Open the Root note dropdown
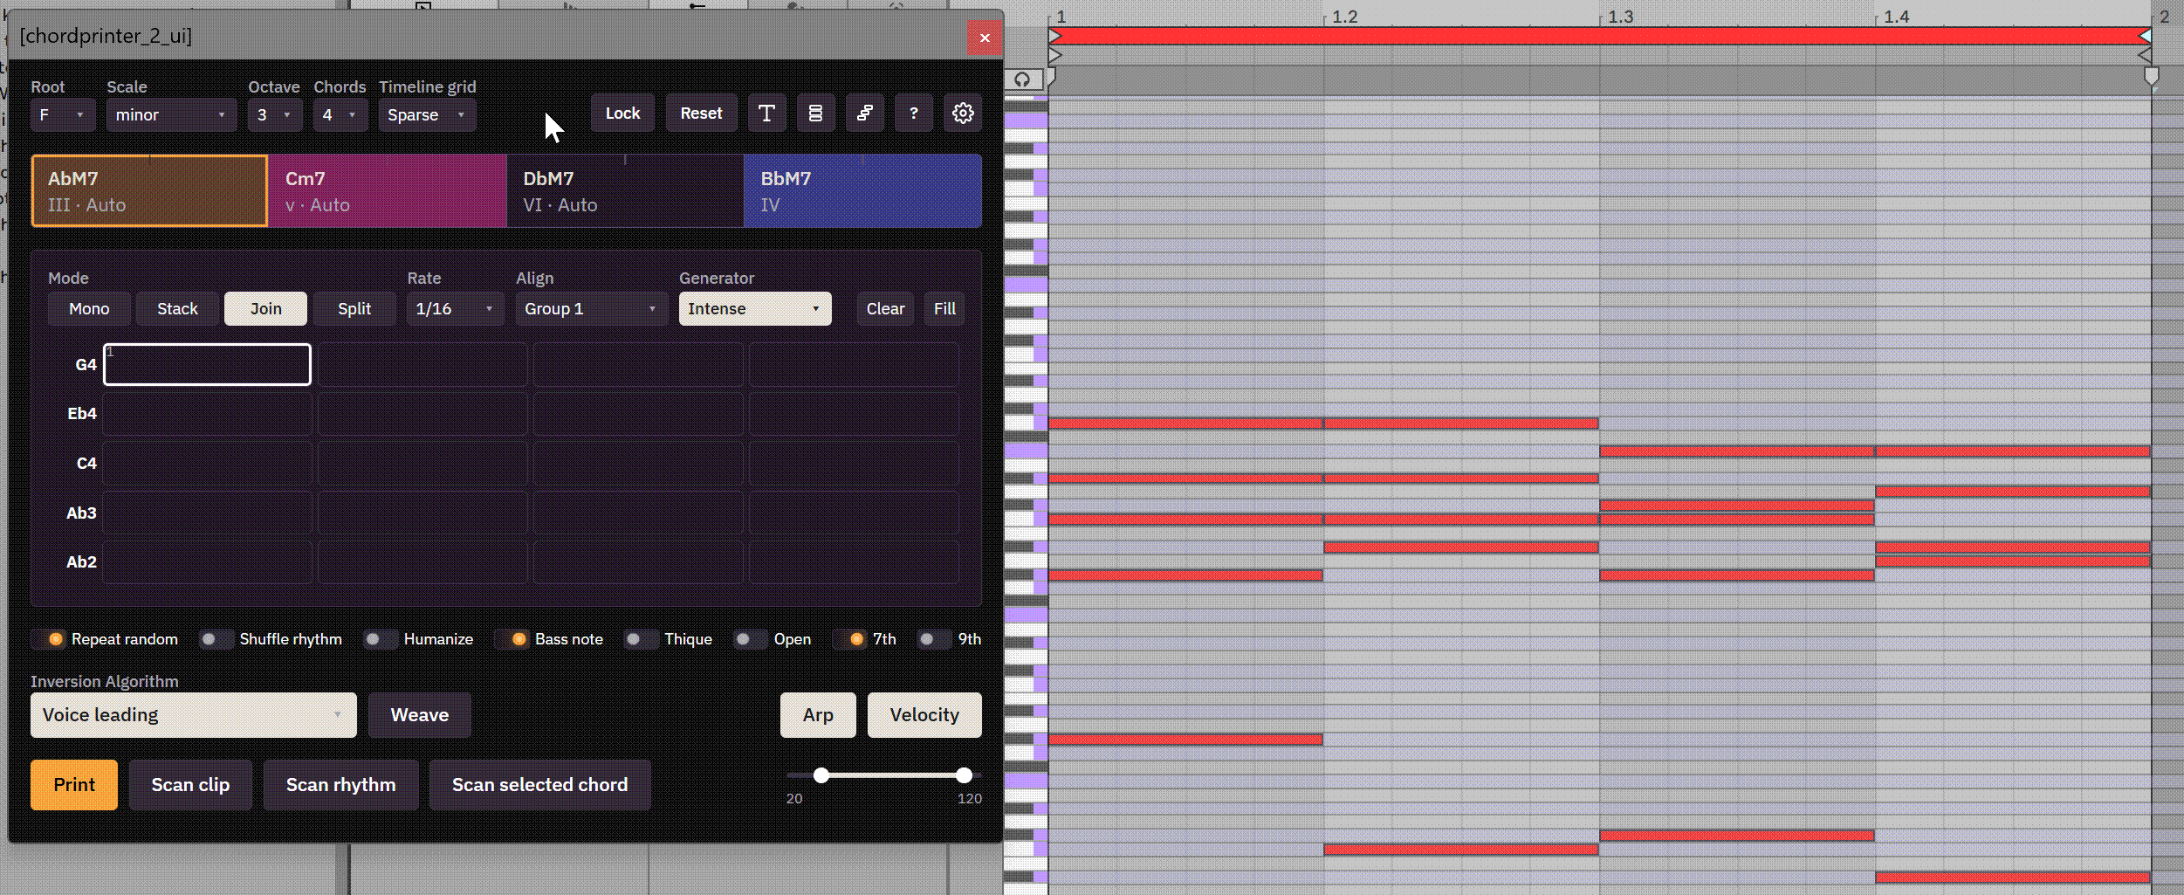Image resolution: width=2184 pixels, height=895 pixels. (63, 115)
